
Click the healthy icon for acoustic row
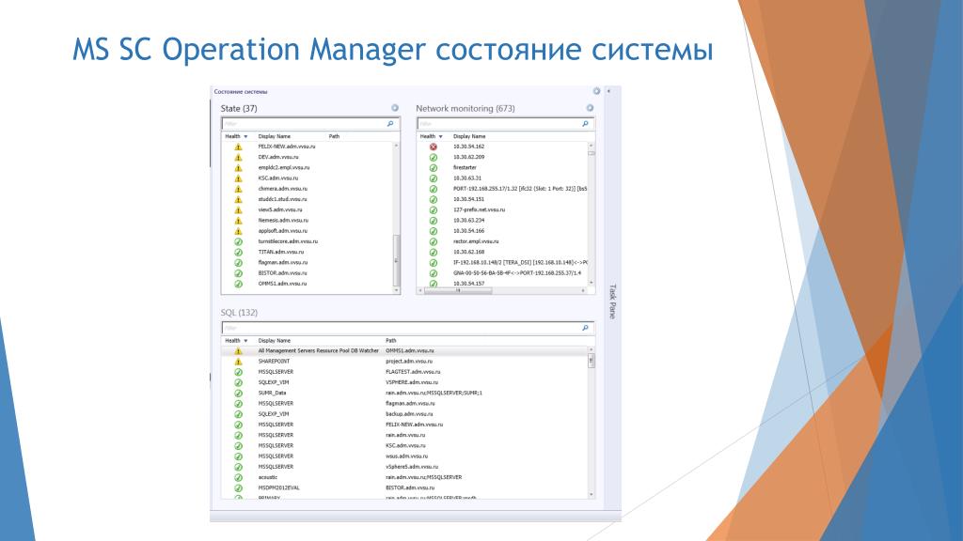click(238, 478)
